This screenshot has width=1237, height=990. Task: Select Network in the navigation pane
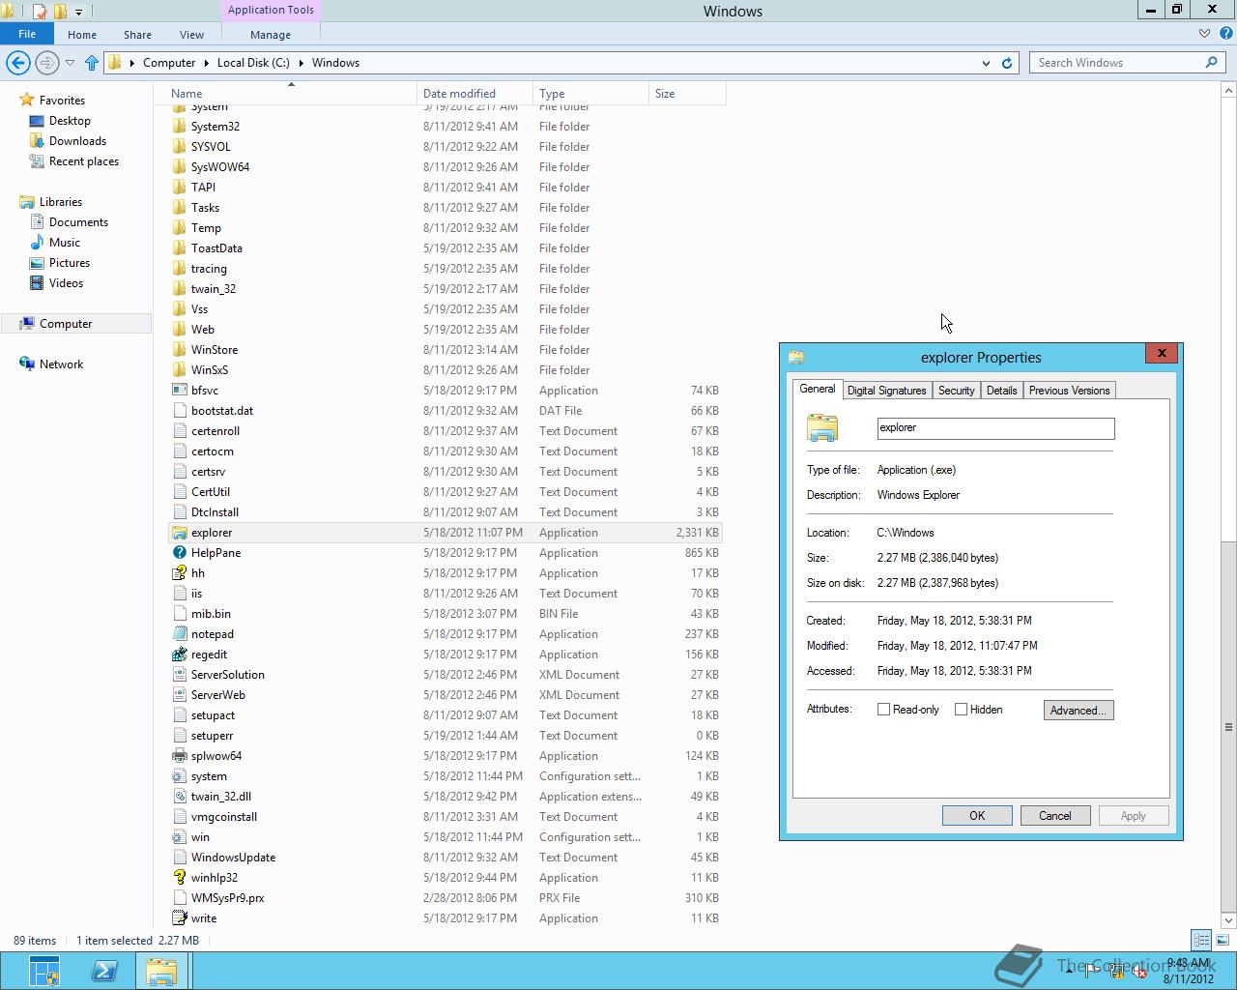[x=61, y=364]
